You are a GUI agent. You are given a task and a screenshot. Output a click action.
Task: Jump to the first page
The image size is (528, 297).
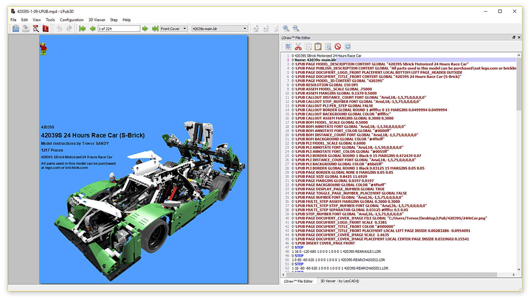(x=82, y=28)
